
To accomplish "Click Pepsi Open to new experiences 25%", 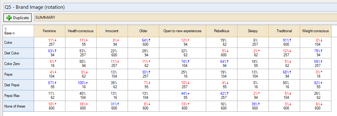I will coord(182,74).
